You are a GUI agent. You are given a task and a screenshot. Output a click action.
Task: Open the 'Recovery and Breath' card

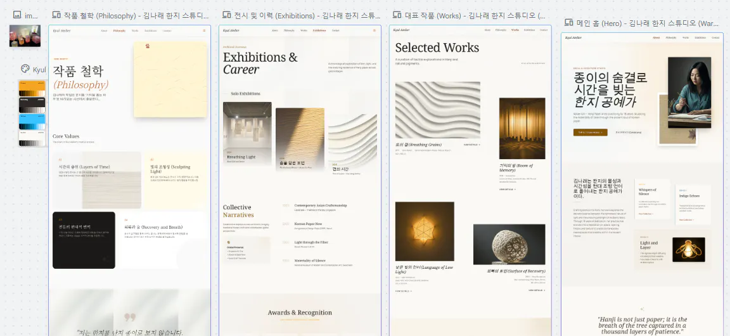[162, 240]
